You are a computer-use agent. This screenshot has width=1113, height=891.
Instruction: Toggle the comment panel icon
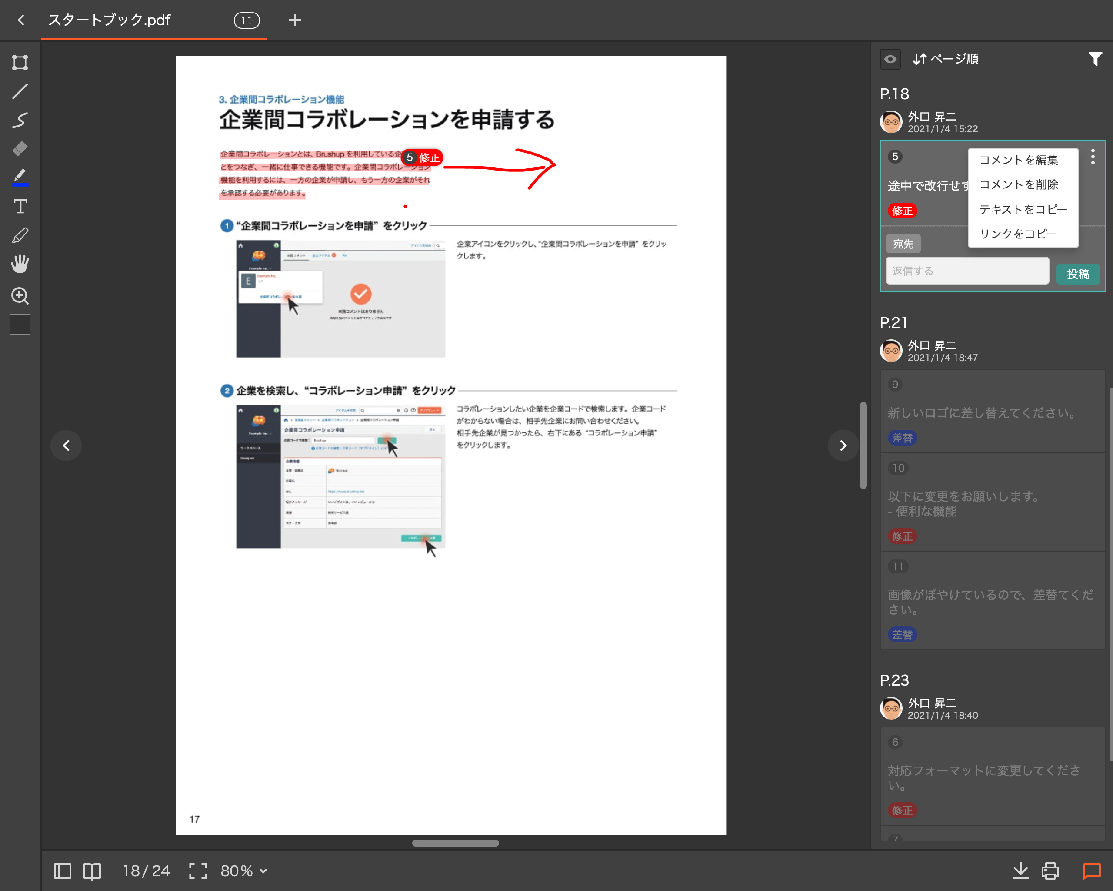1091,871
